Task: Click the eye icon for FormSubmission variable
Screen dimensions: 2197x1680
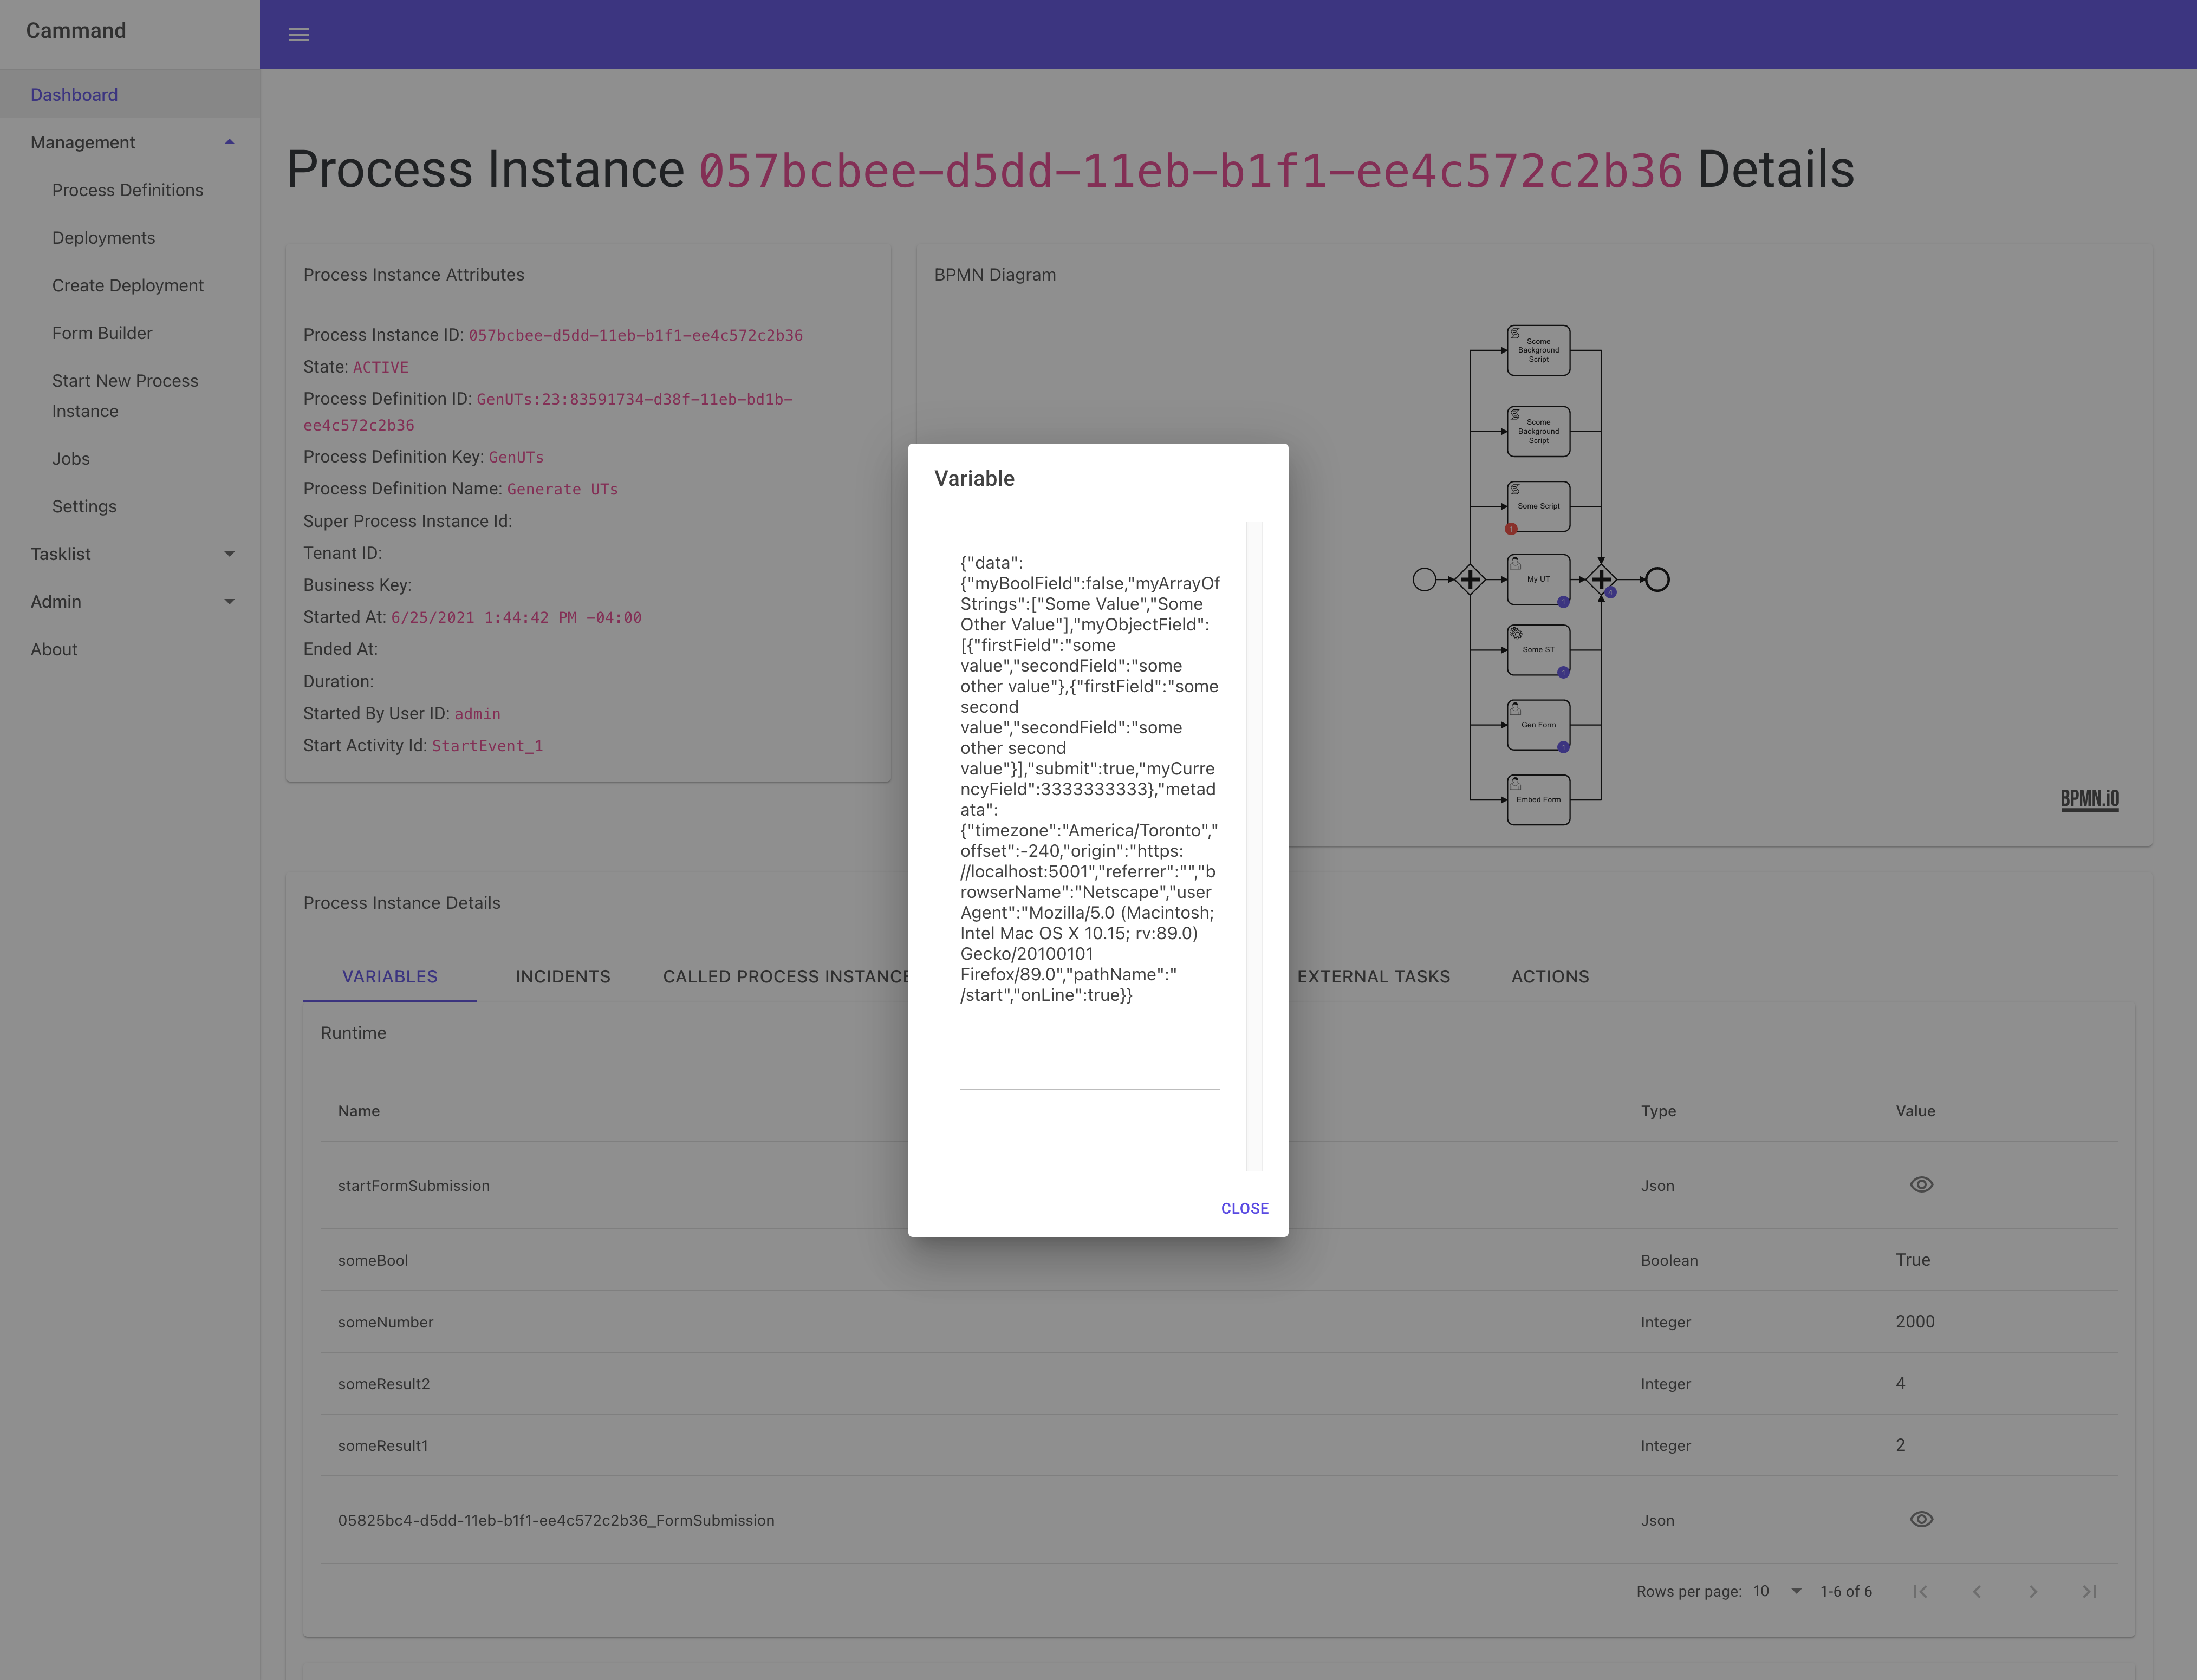Action: coord(1920,1519)
